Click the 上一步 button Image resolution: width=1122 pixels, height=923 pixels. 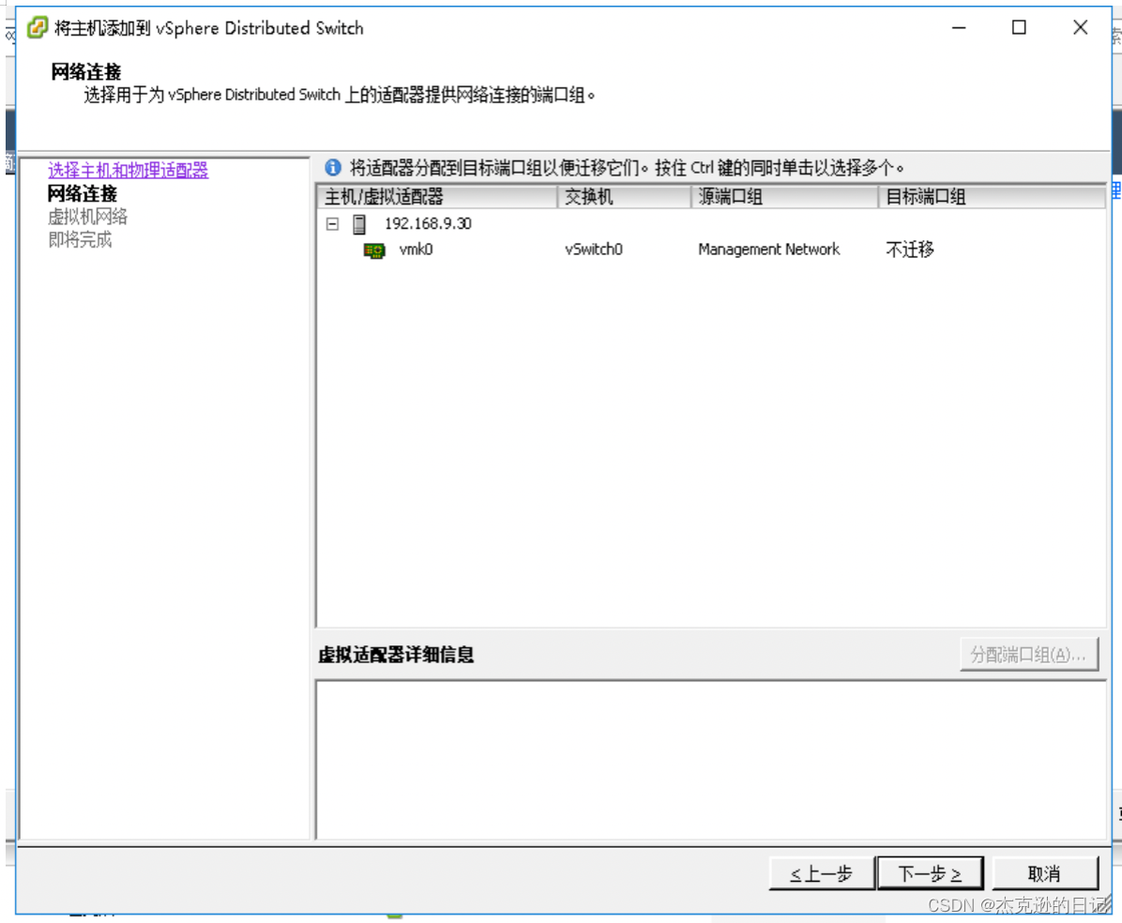point(821,873)
